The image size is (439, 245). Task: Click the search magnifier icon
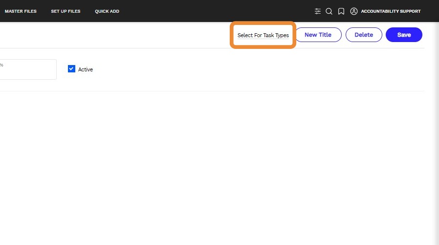tap(329, 11)
